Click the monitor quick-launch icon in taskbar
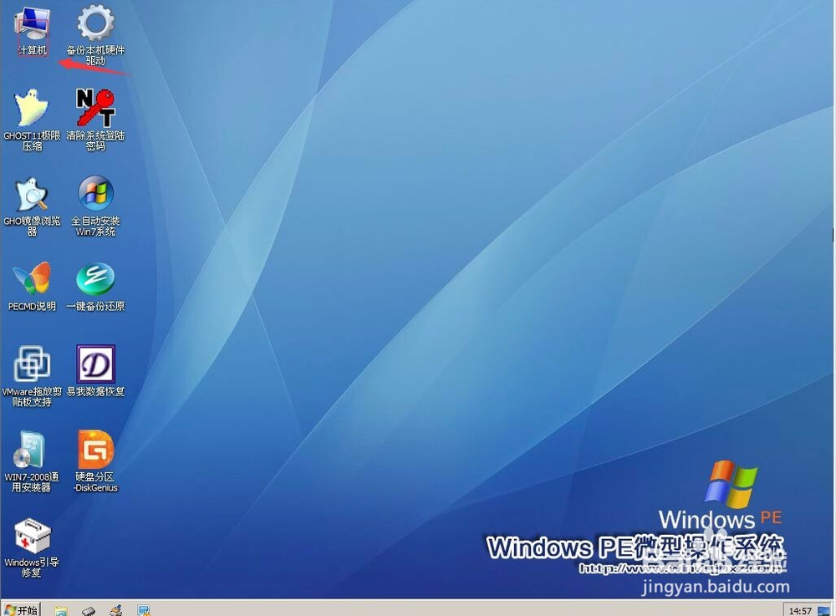 (x=144, y=610)
